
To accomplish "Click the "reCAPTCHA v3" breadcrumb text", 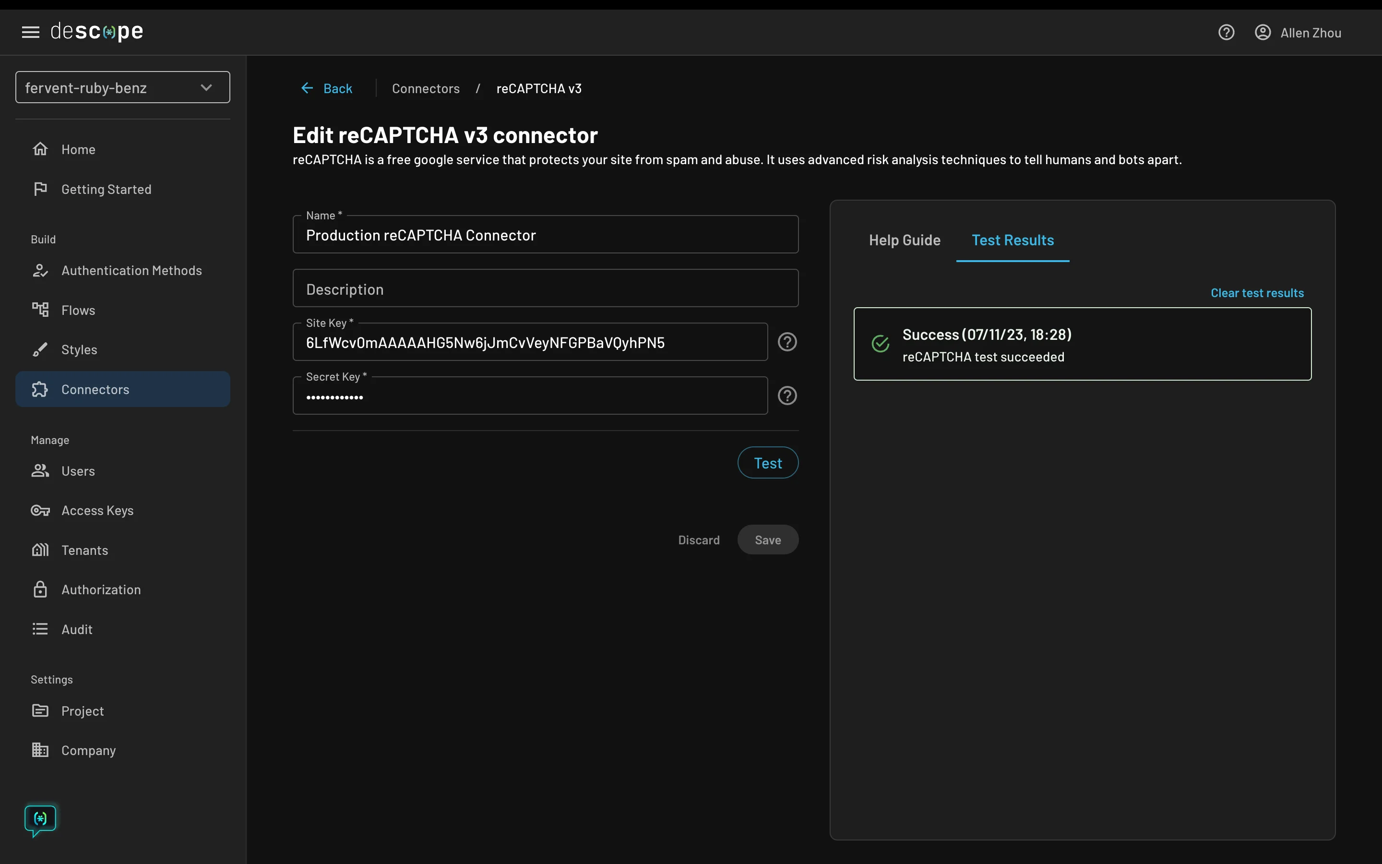I will click(x=538, y=89).
